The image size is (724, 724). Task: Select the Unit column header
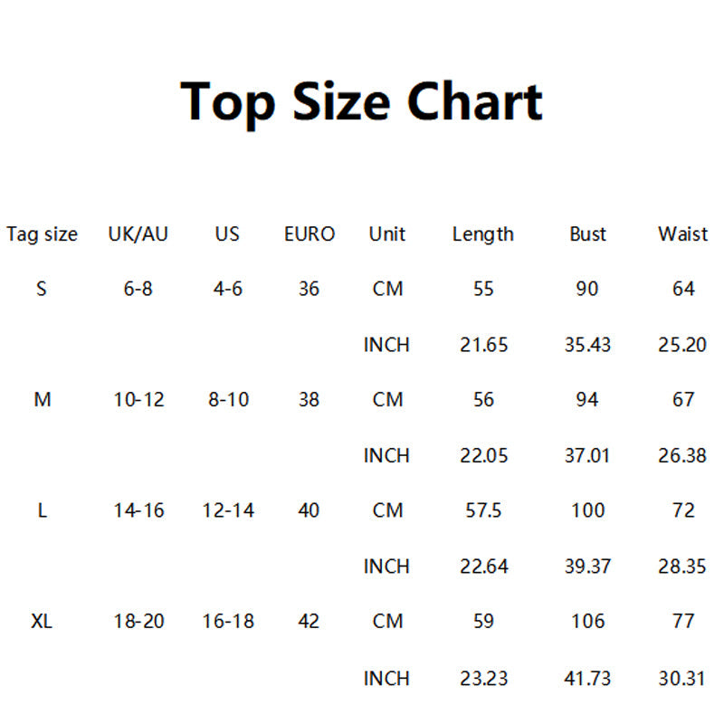click(387, 233)
